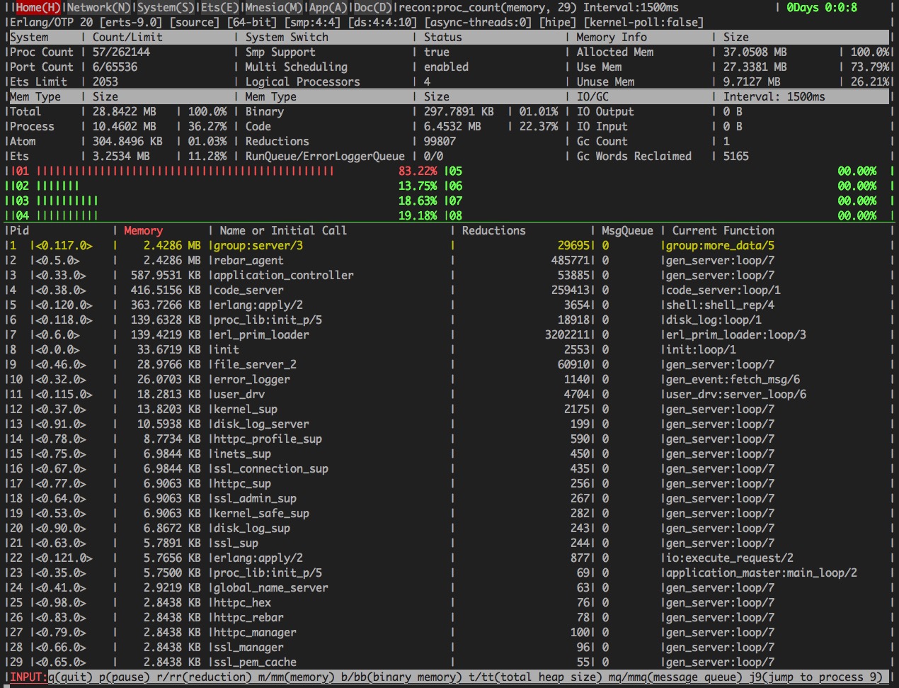Select the global_name_server process
Screen dimensions: 899x688
pos(270,587)
